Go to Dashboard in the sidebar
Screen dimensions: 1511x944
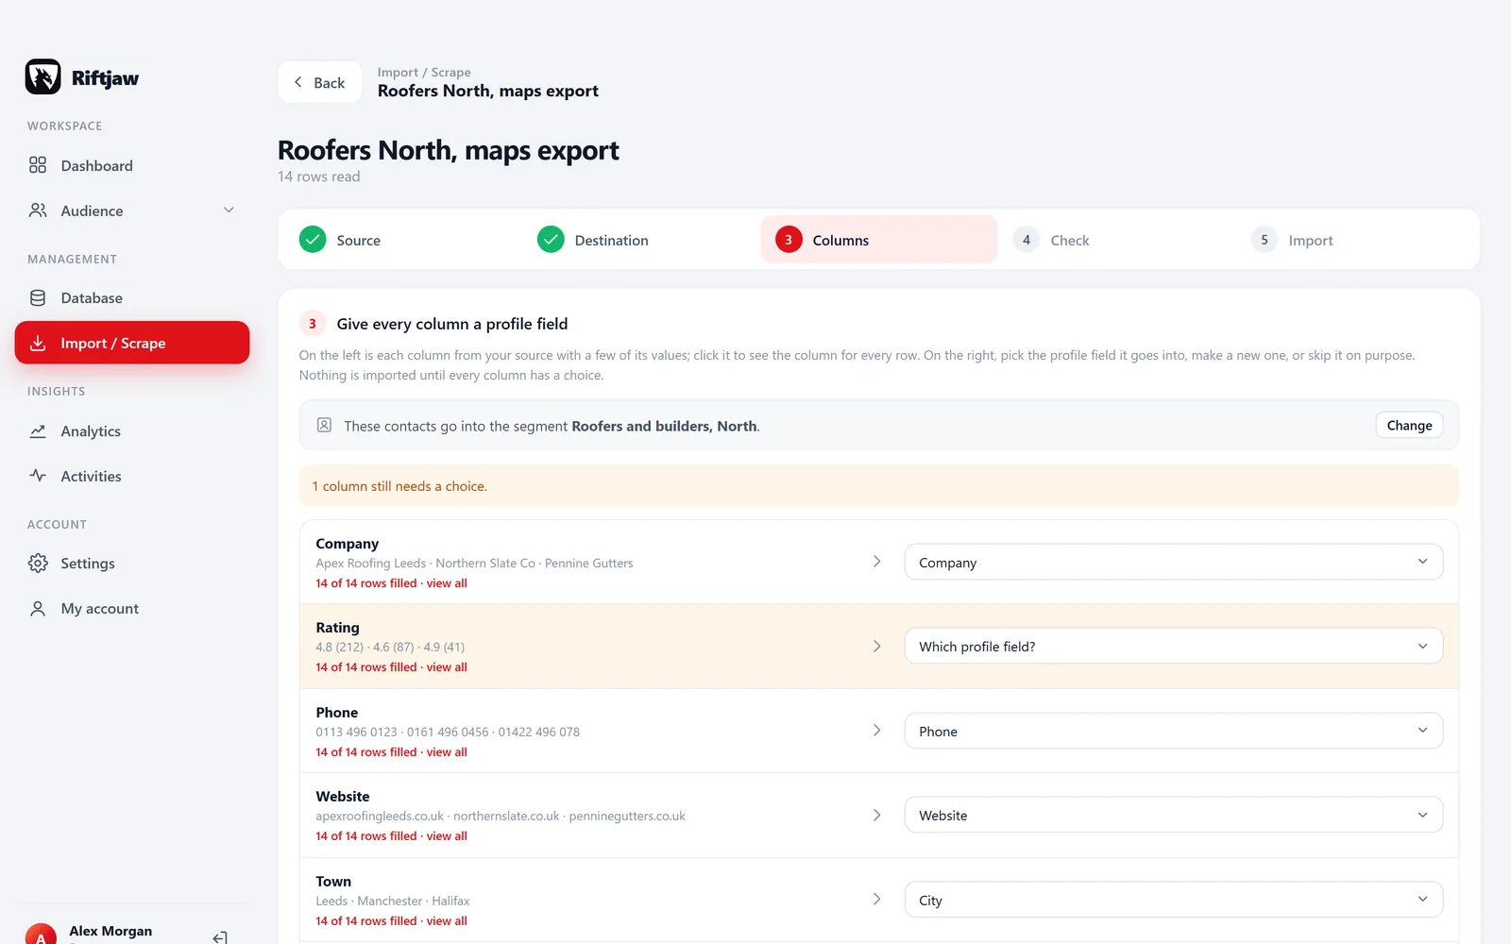(132, 165)
